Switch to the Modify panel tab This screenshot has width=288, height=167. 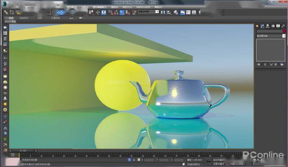pyautogui.click(x=261, y=25)
